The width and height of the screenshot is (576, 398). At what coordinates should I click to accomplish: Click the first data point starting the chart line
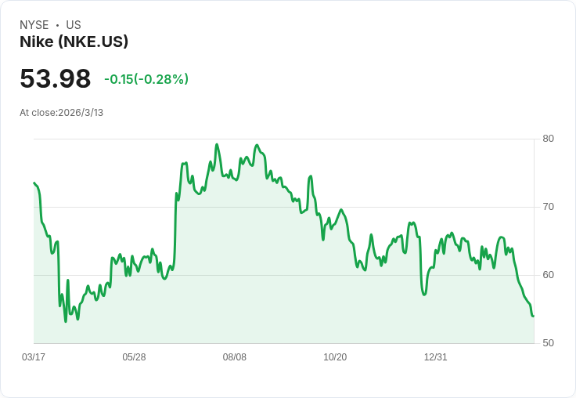(x=34, y=183)
